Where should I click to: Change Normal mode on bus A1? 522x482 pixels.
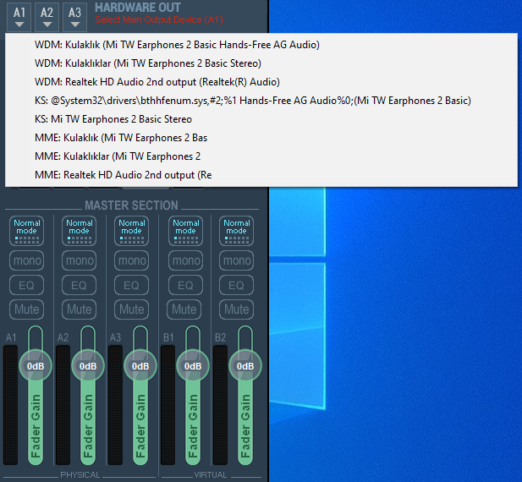pos(26,231)
